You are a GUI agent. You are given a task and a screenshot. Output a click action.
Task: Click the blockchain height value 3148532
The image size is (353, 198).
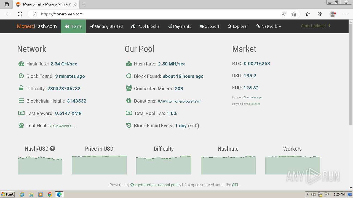coord(77,101)
